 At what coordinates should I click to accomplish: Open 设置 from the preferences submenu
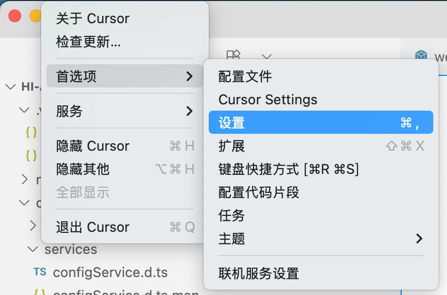tap(232, 123)
